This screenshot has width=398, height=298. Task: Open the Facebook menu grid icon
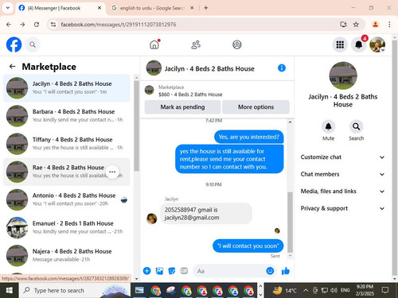340,45
